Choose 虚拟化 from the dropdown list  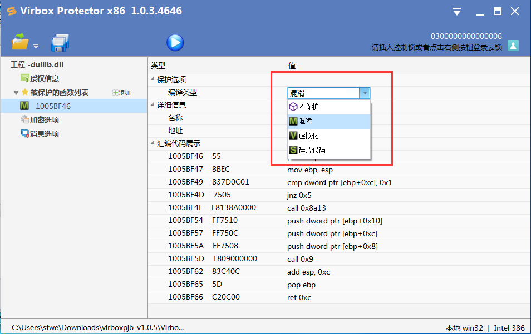click(x=329, y=136)
